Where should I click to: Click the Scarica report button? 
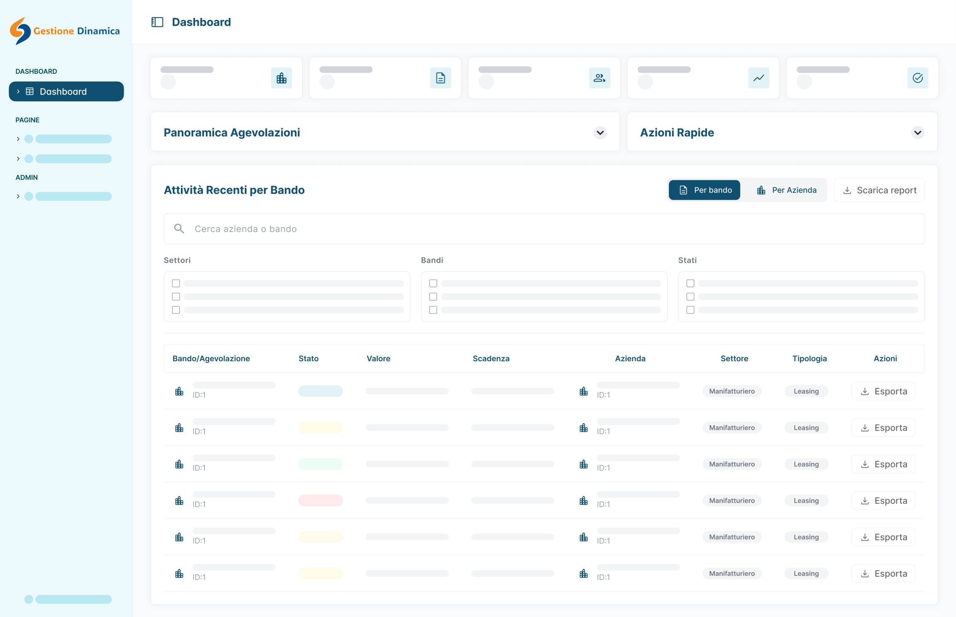pos(879,190)
